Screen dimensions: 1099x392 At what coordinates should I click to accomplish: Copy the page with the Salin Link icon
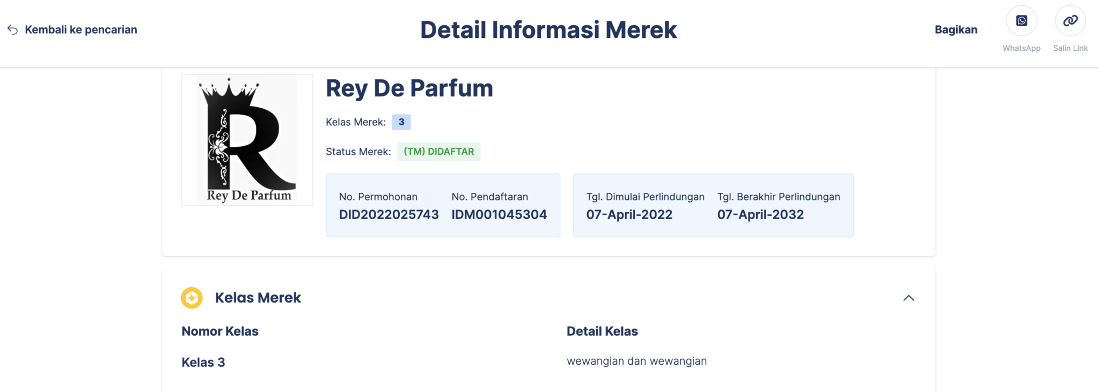click(1070, 21)
